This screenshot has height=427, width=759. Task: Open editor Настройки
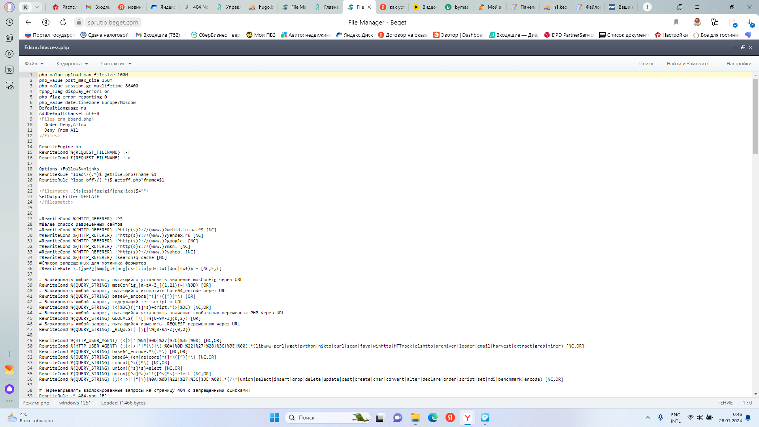(x=738, y=64)
